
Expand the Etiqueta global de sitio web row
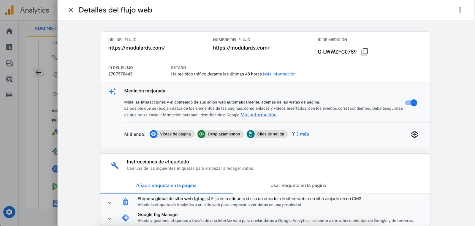coord(110,203)
